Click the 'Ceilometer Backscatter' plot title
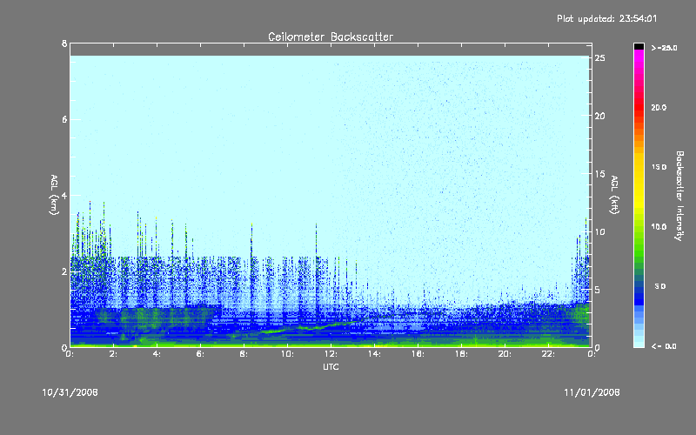The width and height of the screenshot is (696, 435). pos(331,37)
